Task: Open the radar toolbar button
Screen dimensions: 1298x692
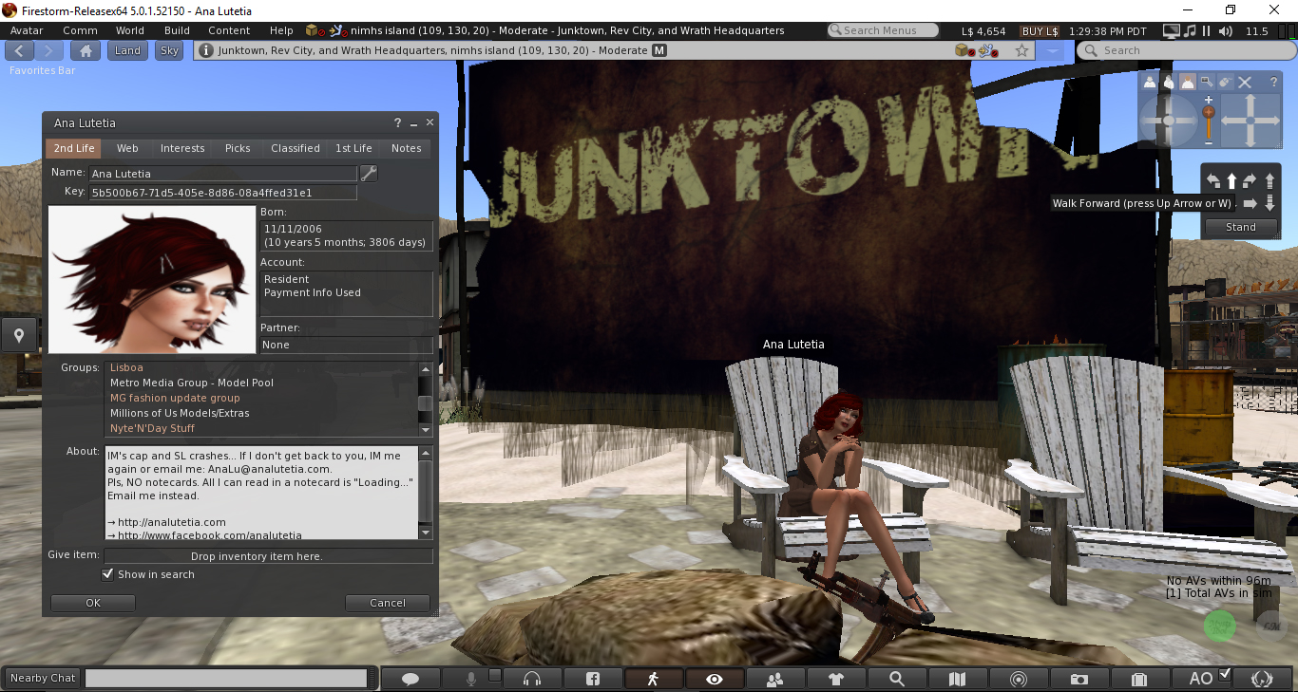Action: pos(1018,679)
